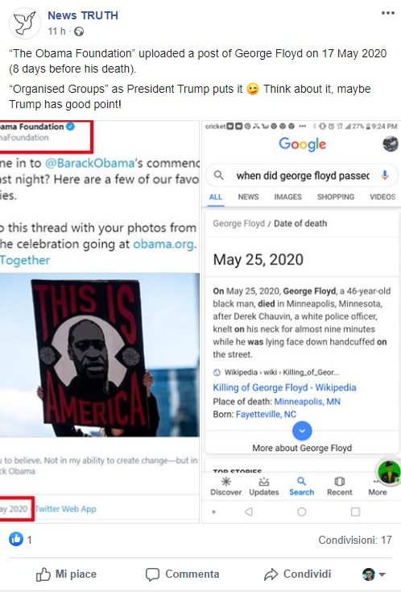Click the globe public audience icon

pos(79,31)
